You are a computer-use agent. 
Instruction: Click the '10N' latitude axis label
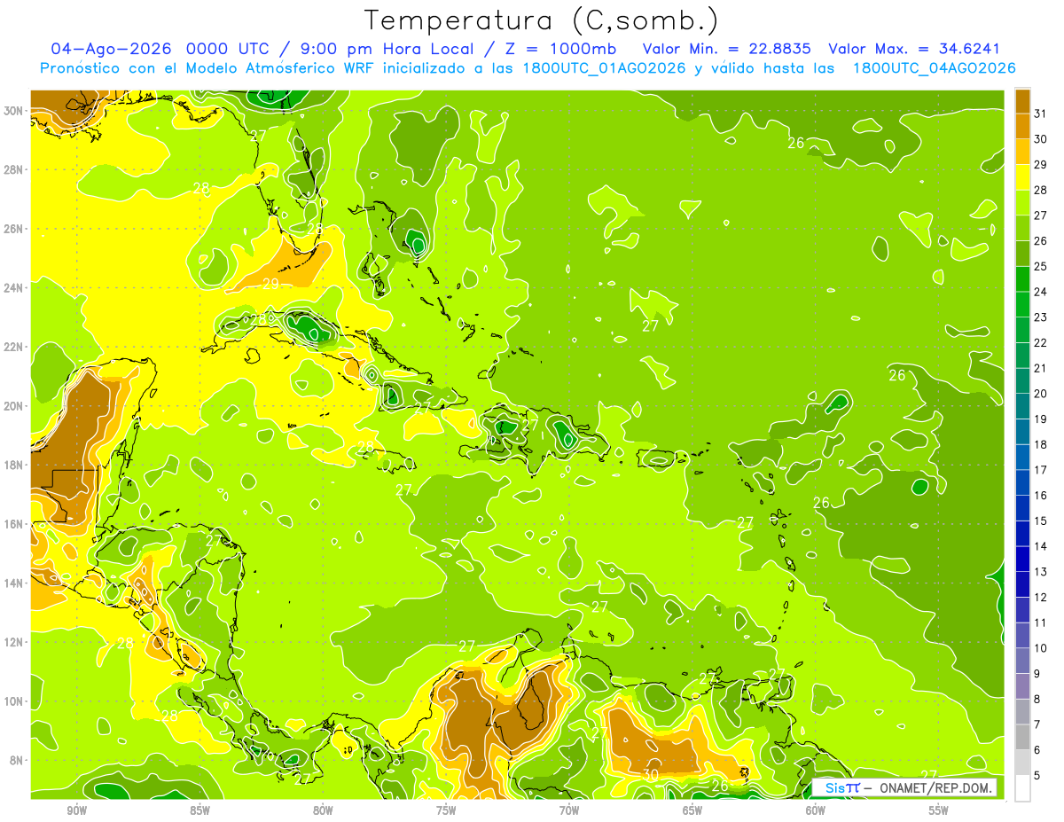[14, 701]
